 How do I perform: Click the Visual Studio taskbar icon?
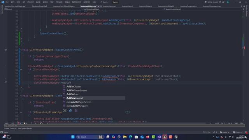point(159,137)
